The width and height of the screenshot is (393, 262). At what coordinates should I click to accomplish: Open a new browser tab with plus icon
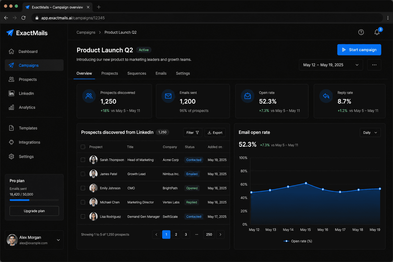[99, 7]
